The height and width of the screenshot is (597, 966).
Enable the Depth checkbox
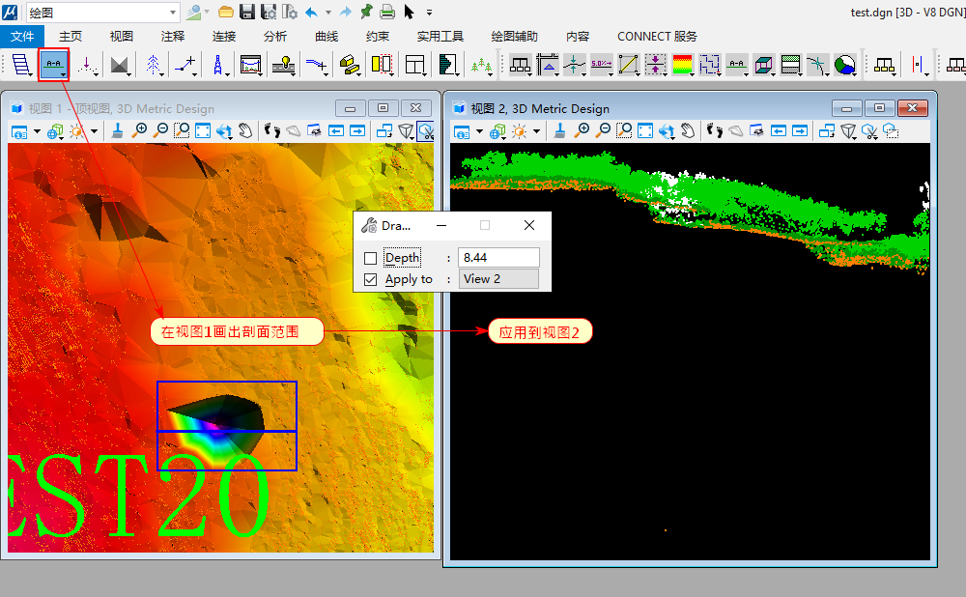[x=371, y=258]
